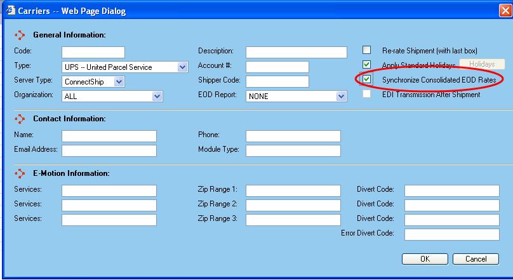Uncheck Apply Standard Holidays checkbox
The image size is (513, 280).
click(x=366, y=65)
